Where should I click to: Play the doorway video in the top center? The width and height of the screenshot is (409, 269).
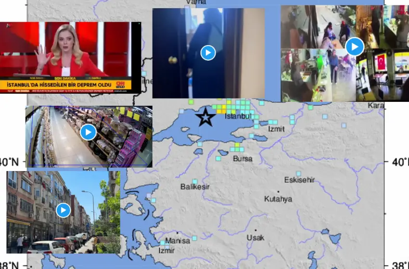point(208,52)
